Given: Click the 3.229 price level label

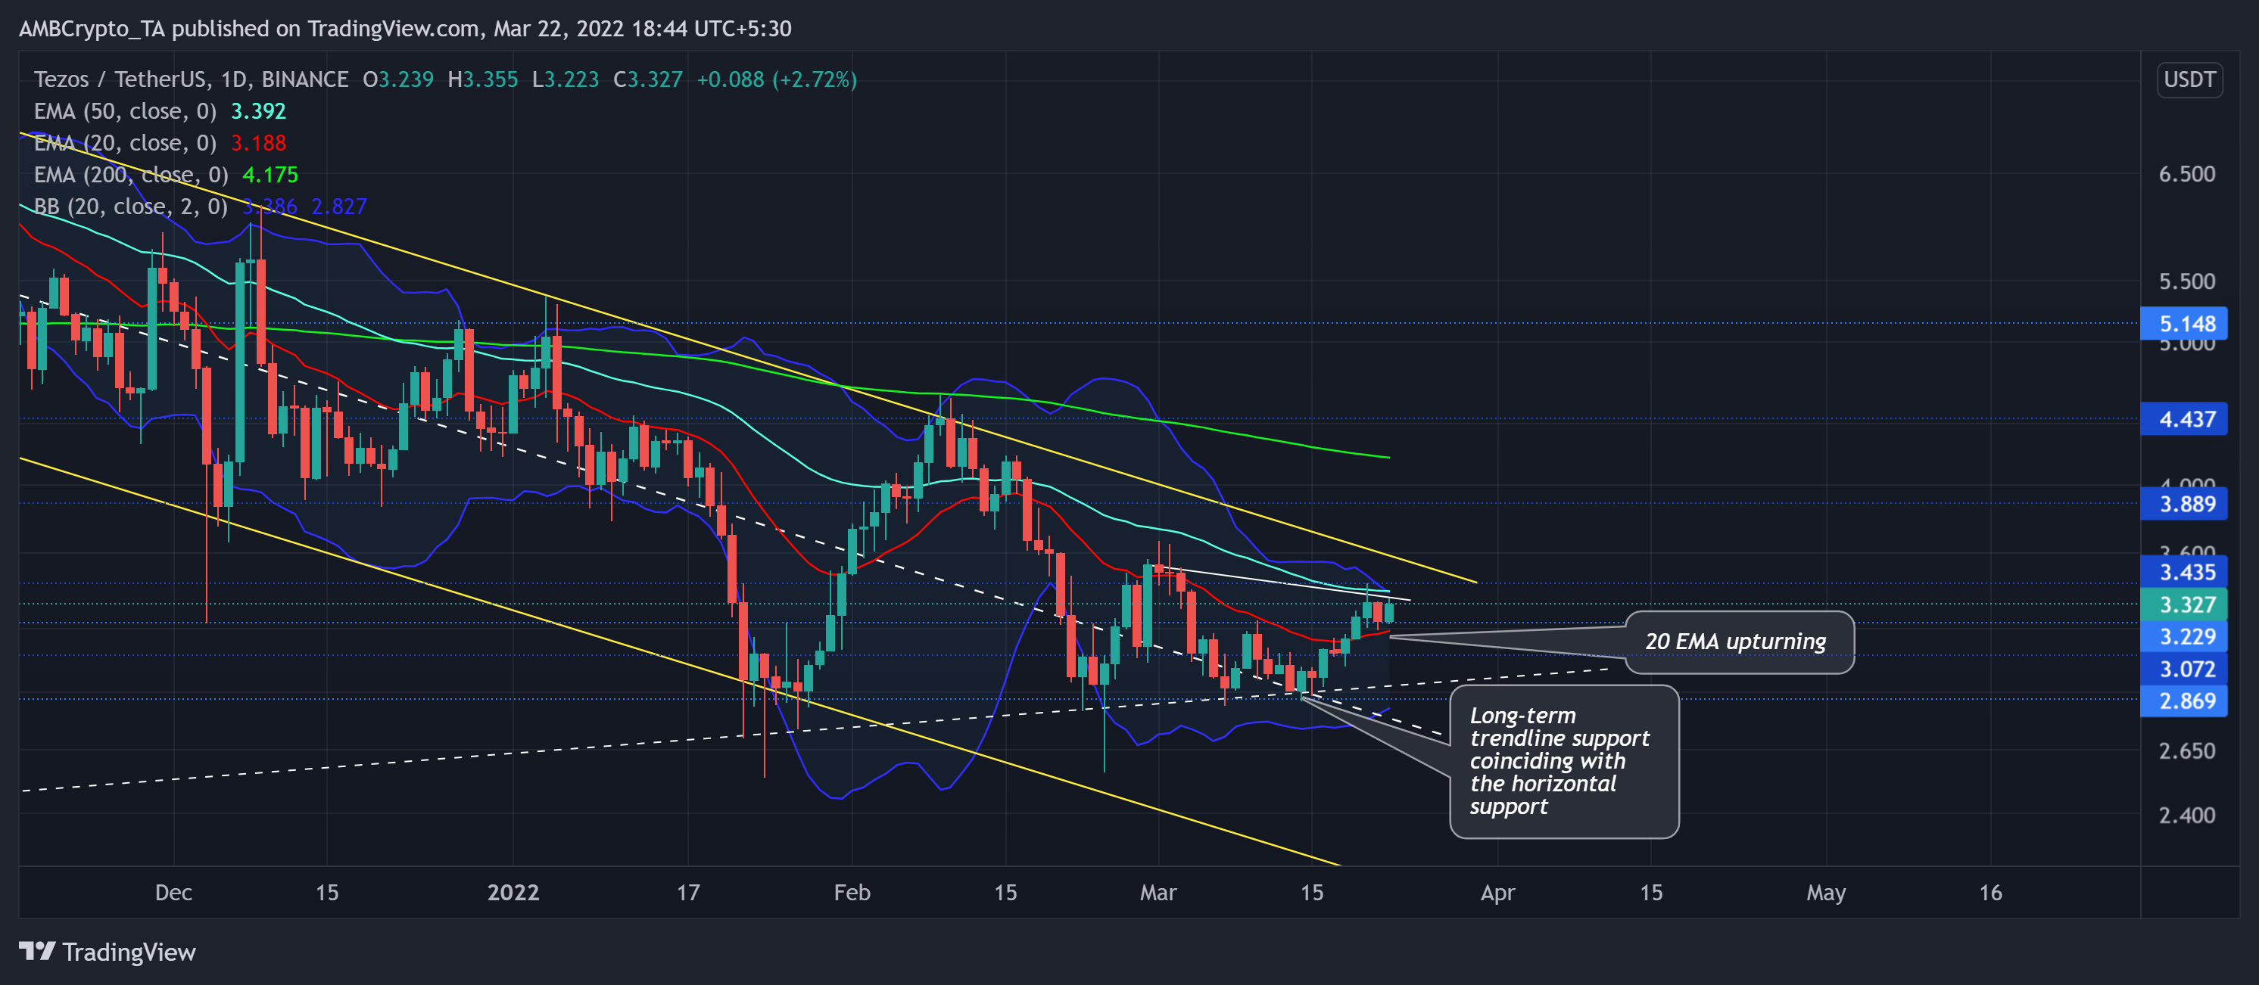Looking at the screenshot, I should pos(2183,636).
